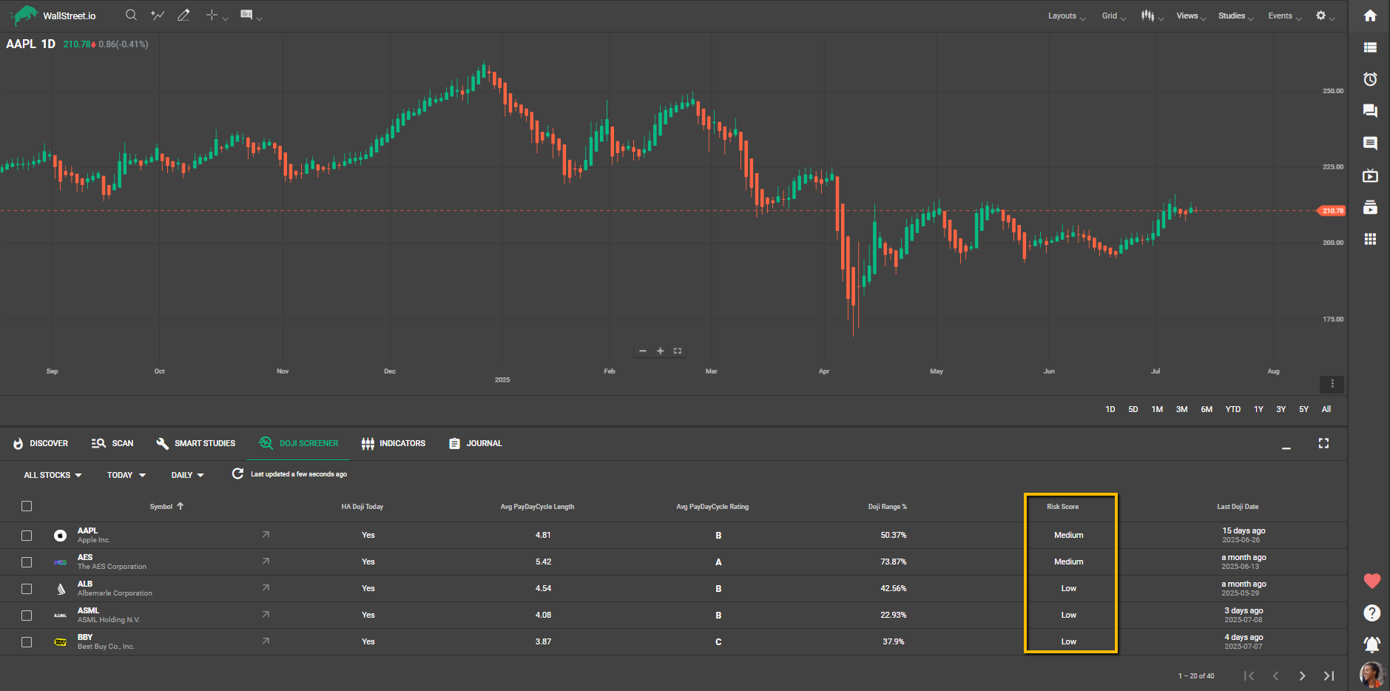The image size is (1390, 691).
Task: Open BBY chart via arrow icon
Action: point(266,641)
